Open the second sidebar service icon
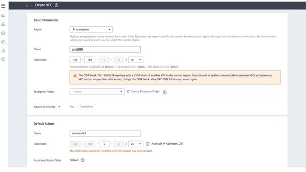306x172 pixels. click(x=3, y=24)
